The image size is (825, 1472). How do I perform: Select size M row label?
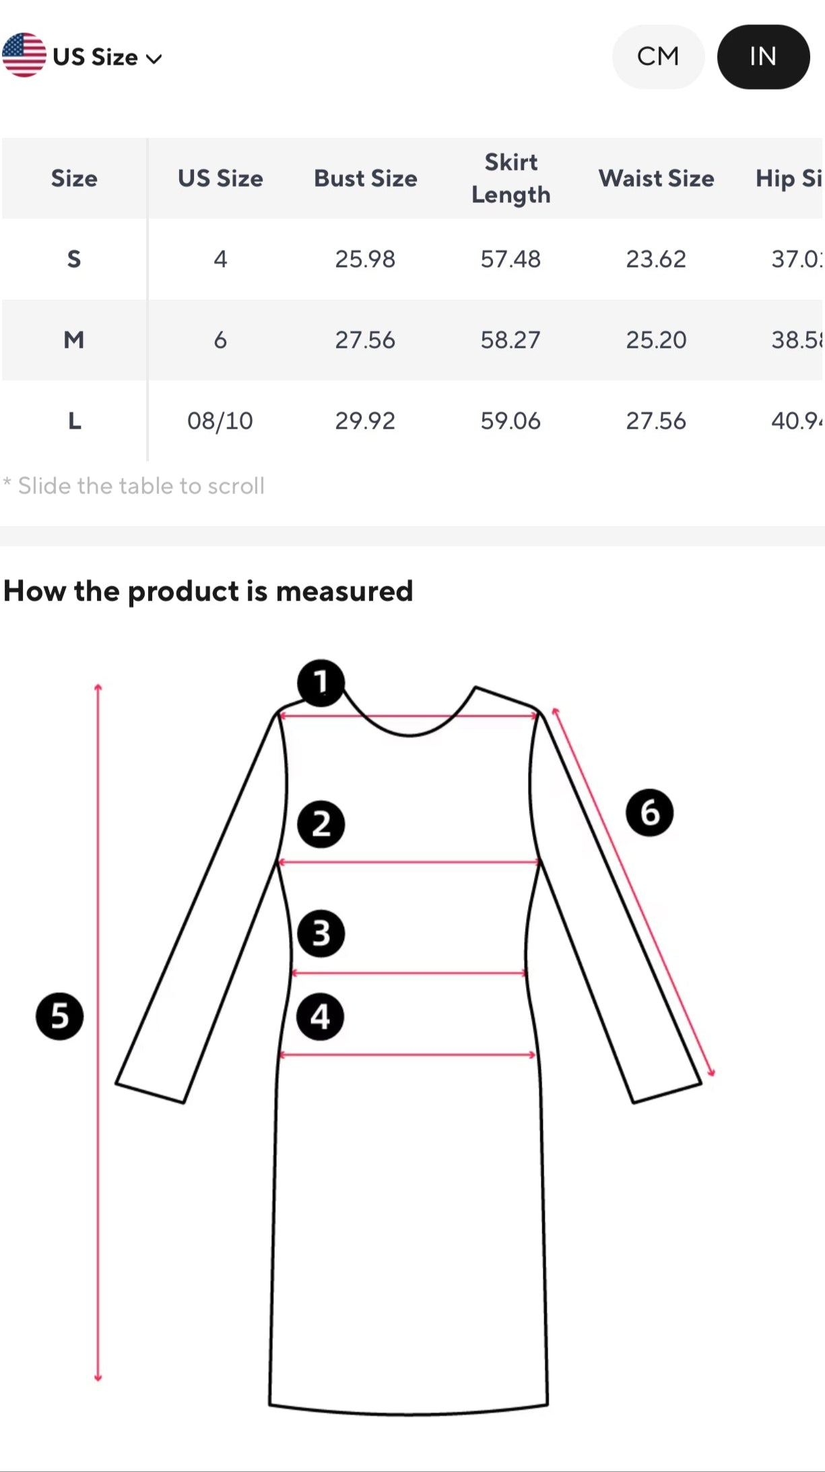pyautogui.click(x=74, y=340)
